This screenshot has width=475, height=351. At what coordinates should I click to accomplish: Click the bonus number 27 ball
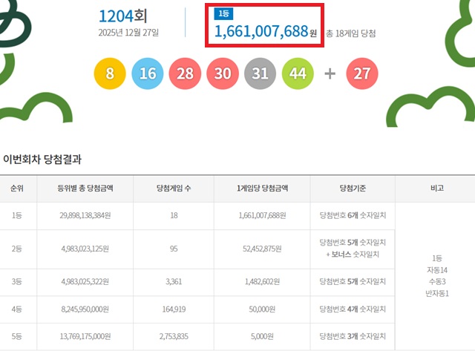(362, 73)
